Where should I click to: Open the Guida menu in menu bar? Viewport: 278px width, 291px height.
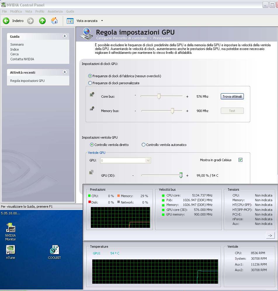click(x=70, y=11)
